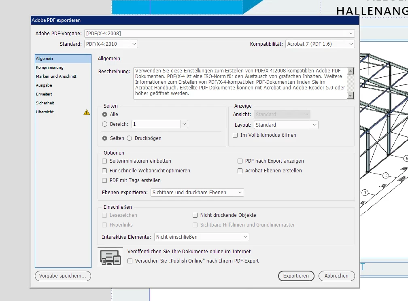
Task: Toggle Acrobat-Ebenen erstellen checkbox
Action: (240, 171)
